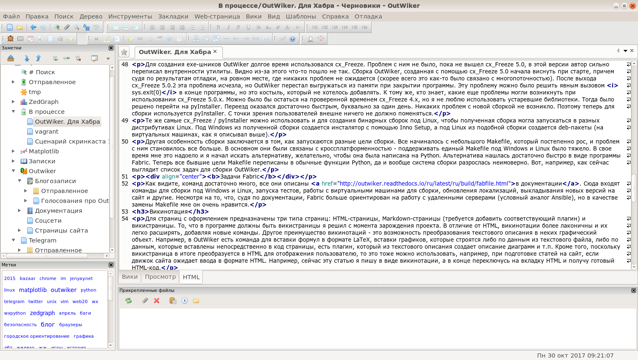Collapse the Outwiker tree node
This screenshot has height=360, width=638.
(x=13, y=171)
